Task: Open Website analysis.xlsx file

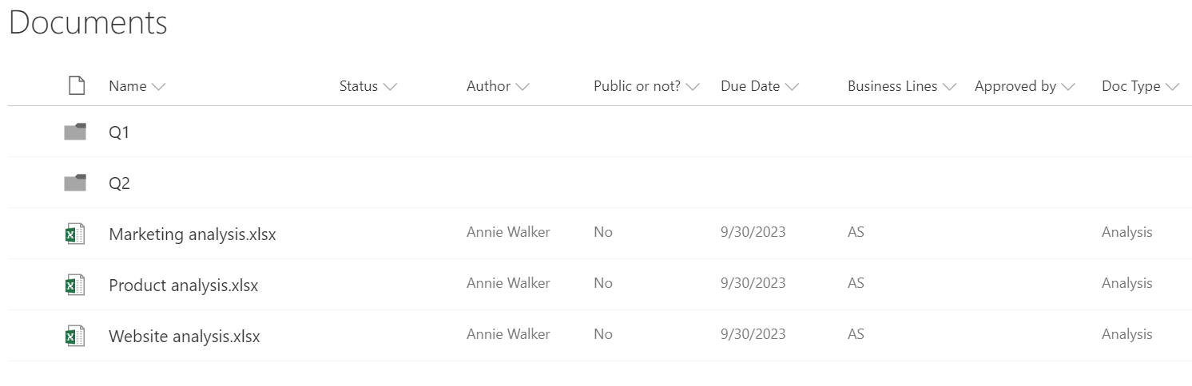Action: coord(185,337)
